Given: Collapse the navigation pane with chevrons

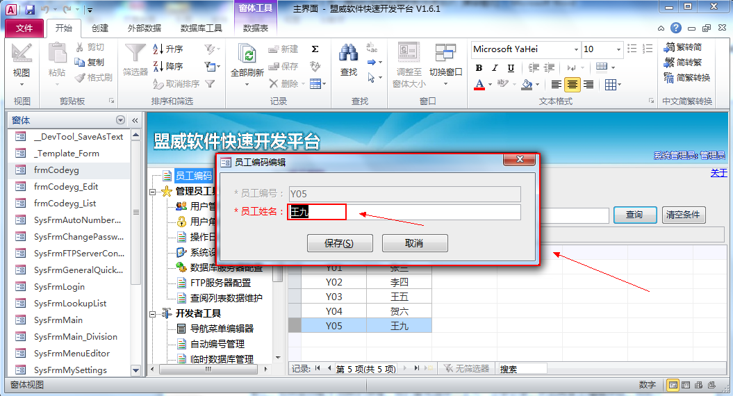Looking at the screenshot, I should (x=135, y=120).
